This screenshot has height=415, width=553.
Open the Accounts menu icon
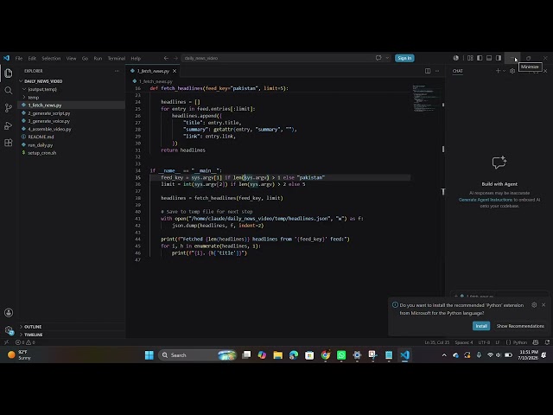coord(9,313)
